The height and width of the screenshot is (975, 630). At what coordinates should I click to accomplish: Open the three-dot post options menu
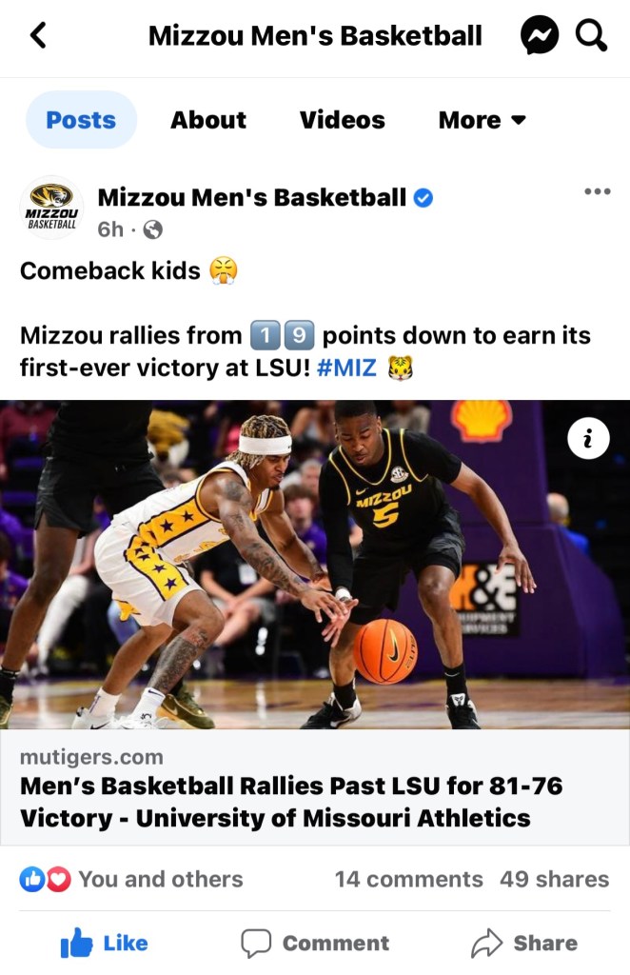597,191
